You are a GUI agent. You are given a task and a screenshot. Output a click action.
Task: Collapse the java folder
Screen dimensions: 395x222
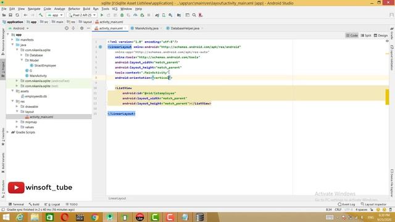(x=12, y=45)
